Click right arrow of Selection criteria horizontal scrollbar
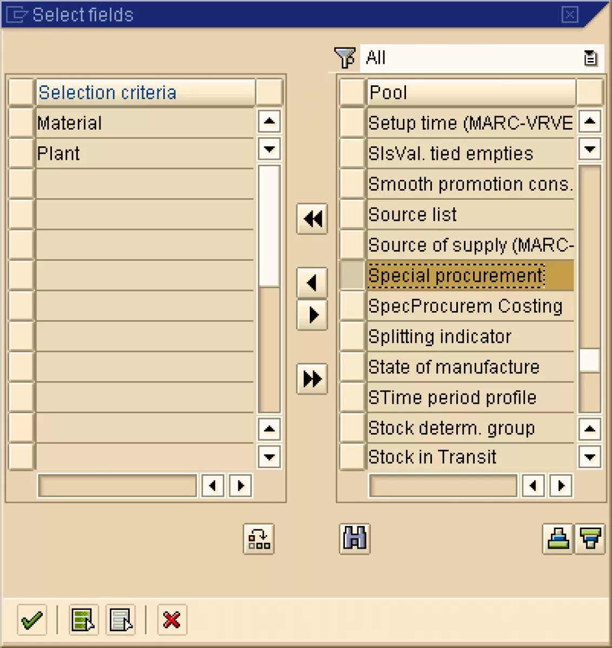Viewport: 612px width, 648px height. tap(241, 486)
